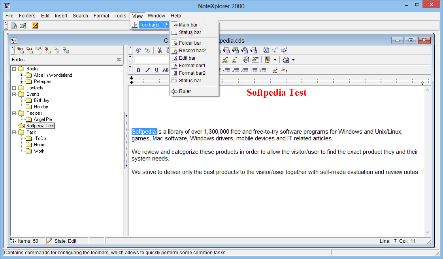Apply superscript formatting
Screen dimensions: 443x259
[275, 70]
